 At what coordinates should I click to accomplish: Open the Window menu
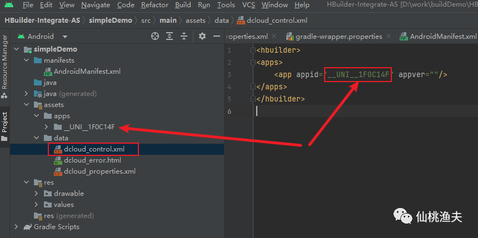point(275,5)
